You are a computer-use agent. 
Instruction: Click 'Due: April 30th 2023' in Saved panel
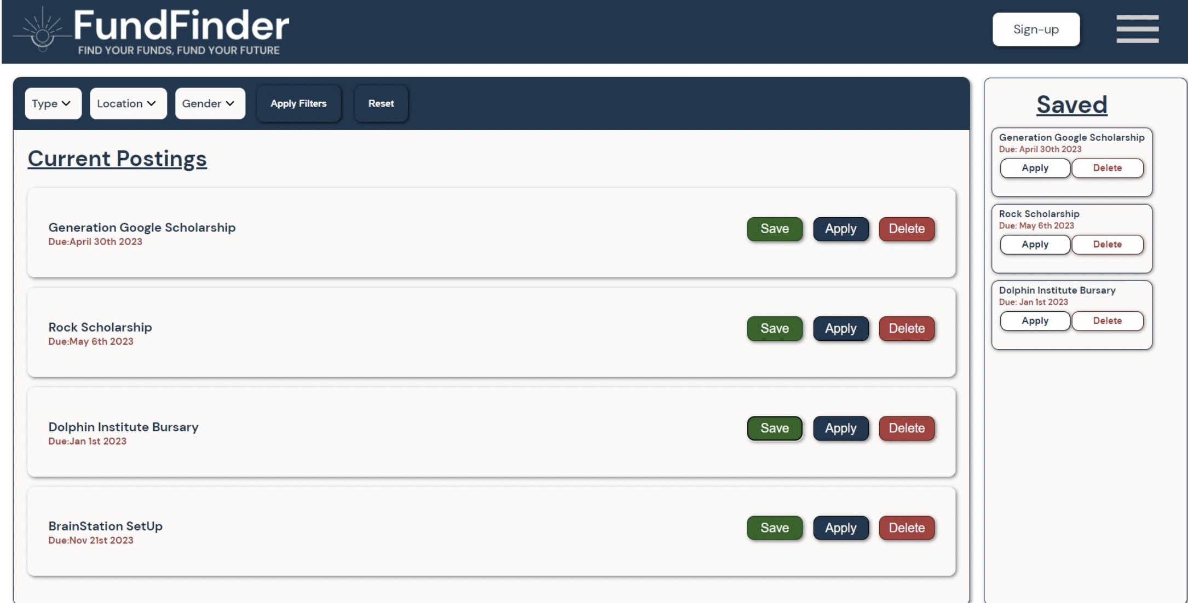[1040, 149]
